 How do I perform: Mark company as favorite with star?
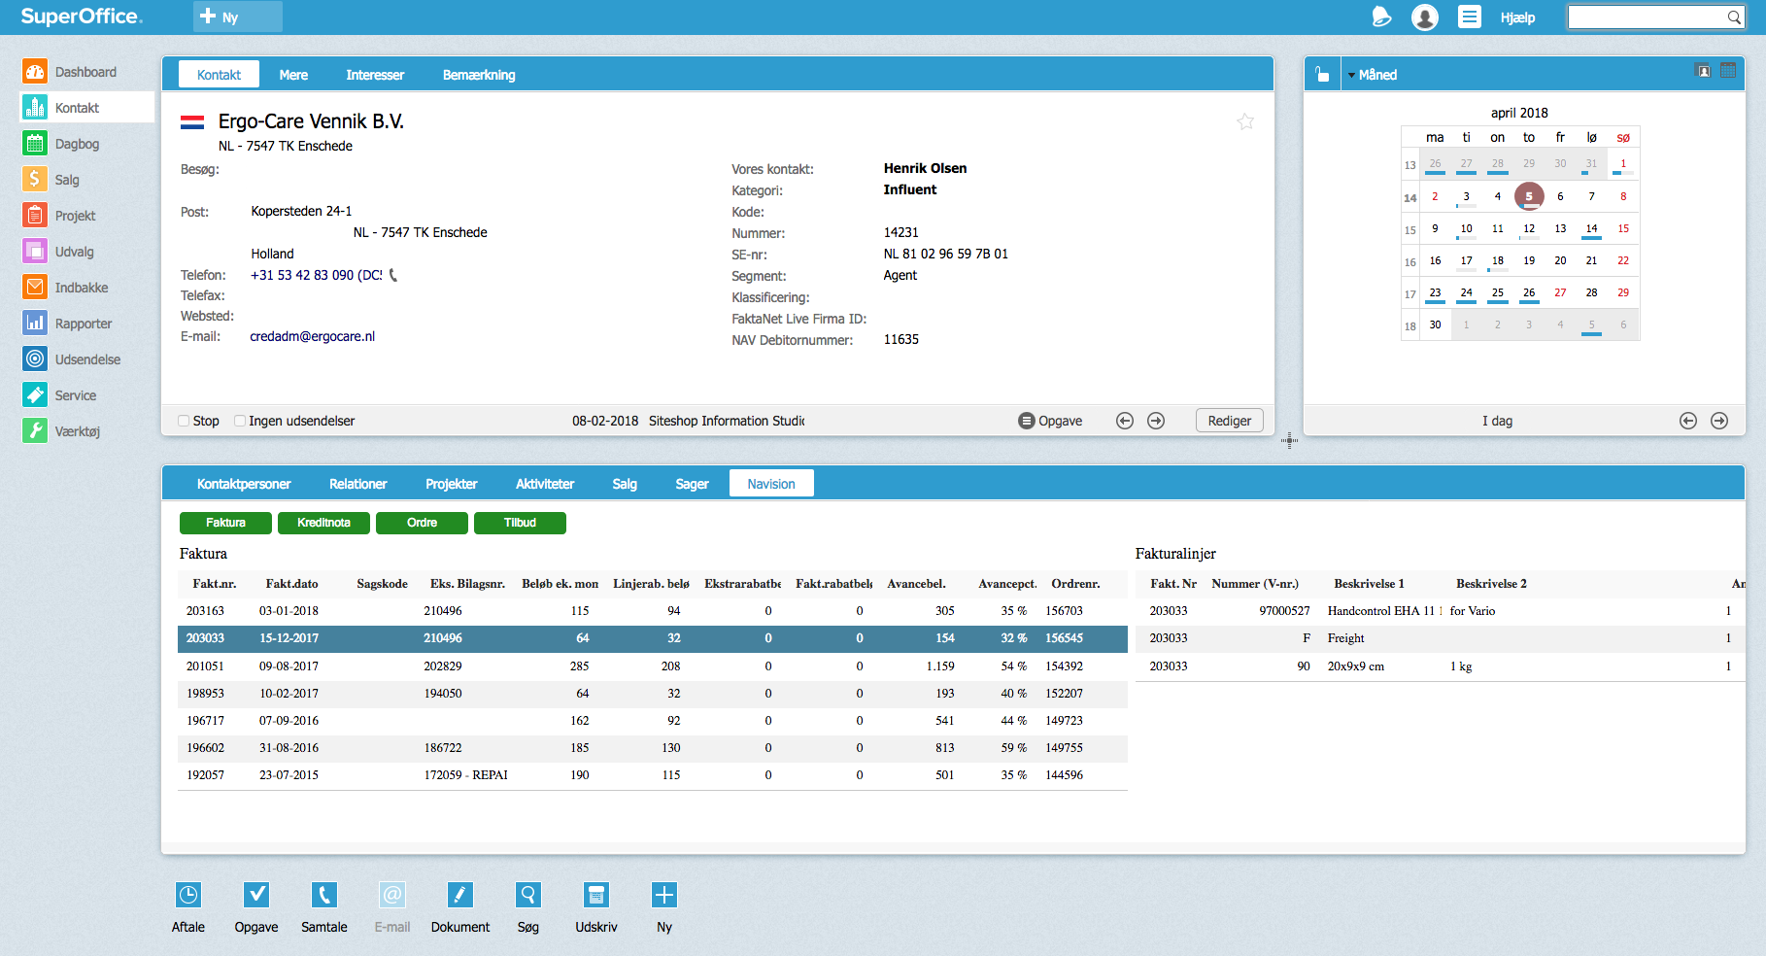click(x=1245, y=121)
